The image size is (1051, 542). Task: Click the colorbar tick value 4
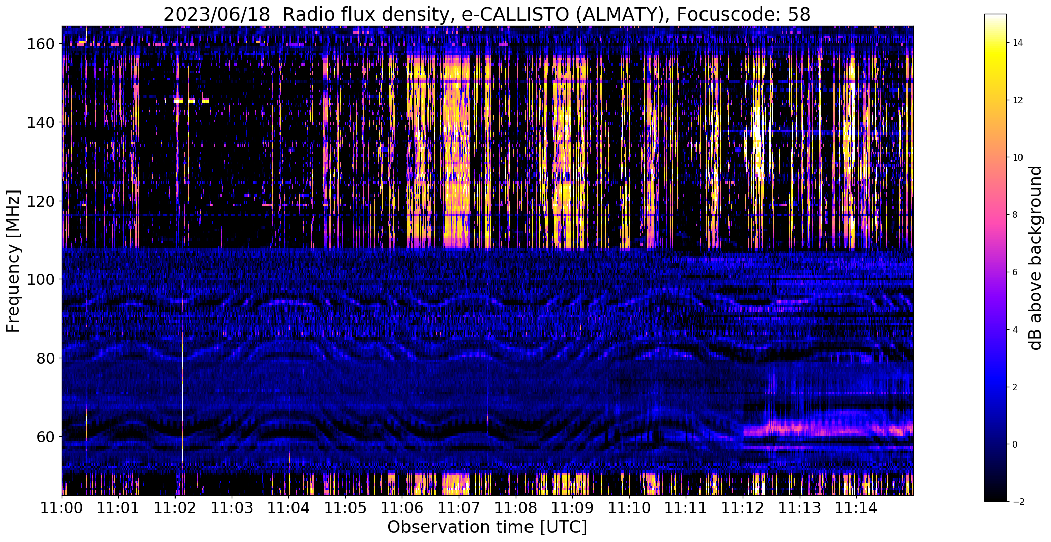(x=1015, y=330)
